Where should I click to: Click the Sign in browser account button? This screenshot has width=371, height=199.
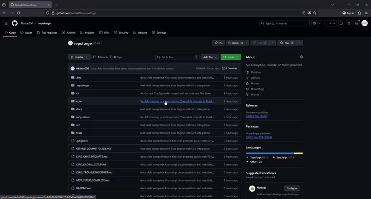pos(348,13)
